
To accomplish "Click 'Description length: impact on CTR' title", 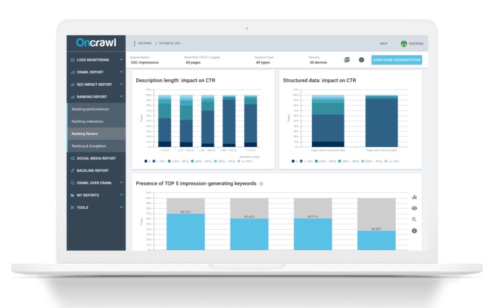I will click(176, 81).
